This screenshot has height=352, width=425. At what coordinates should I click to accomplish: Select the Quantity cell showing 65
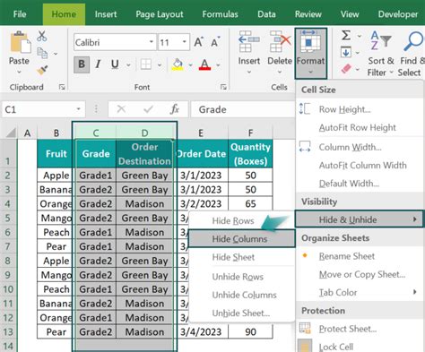pos(250,203)
